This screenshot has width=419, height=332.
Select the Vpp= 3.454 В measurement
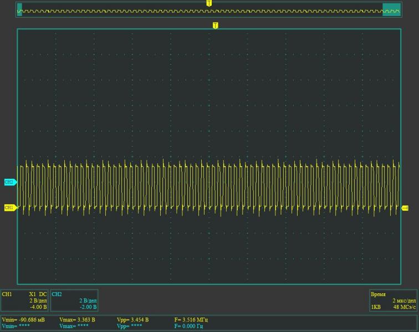[133, 320]
